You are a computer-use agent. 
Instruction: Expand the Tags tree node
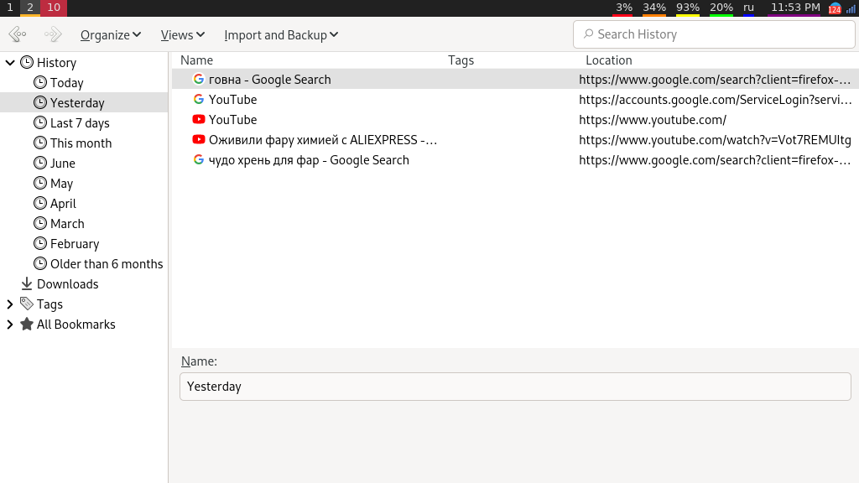coord(10,304)
